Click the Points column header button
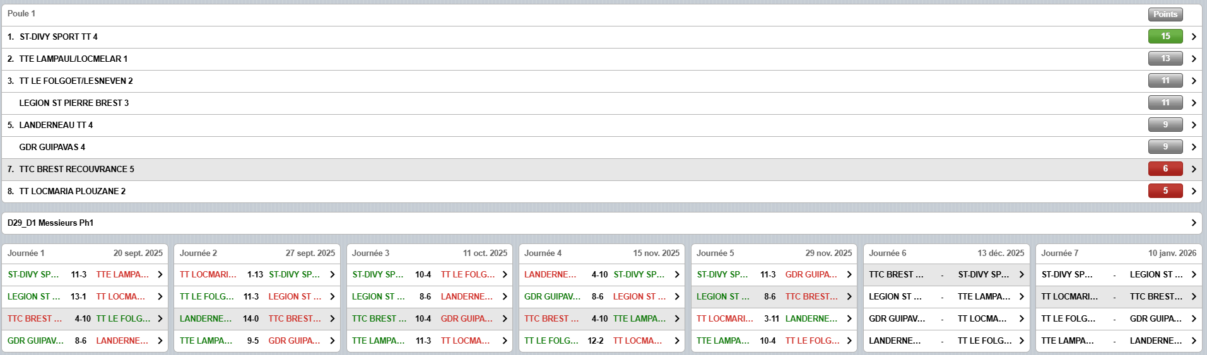The image size is (1207, 355). 1165,15
